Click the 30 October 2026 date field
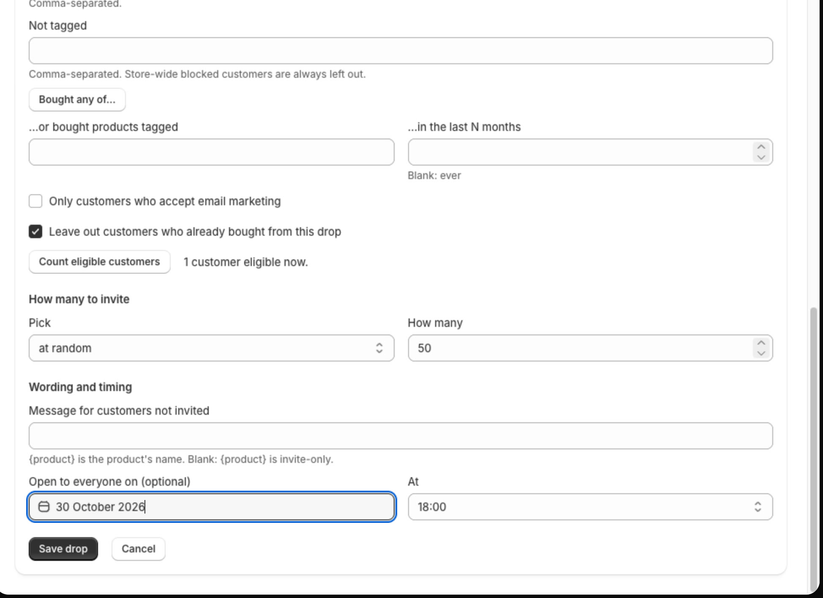 (211, 507)
